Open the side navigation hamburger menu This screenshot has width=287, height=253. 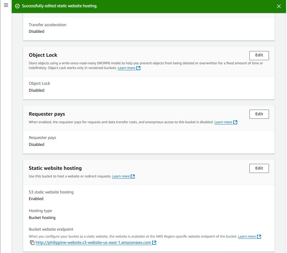6,6
